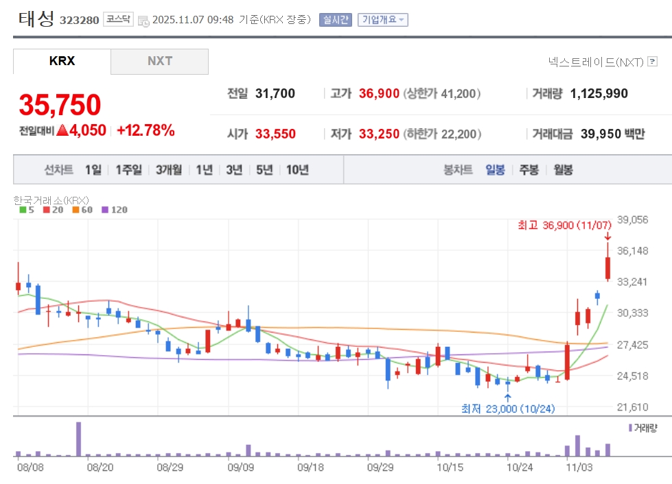Screen dimensions: 672x484
Task: Toggle the 실시간 real-time button
Action: 336,20
